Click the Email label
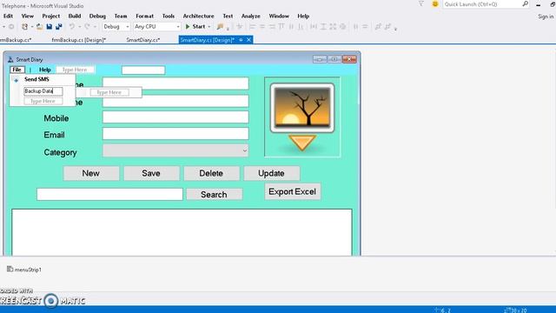This screenshot has height=313, width=556. point(54,135)
